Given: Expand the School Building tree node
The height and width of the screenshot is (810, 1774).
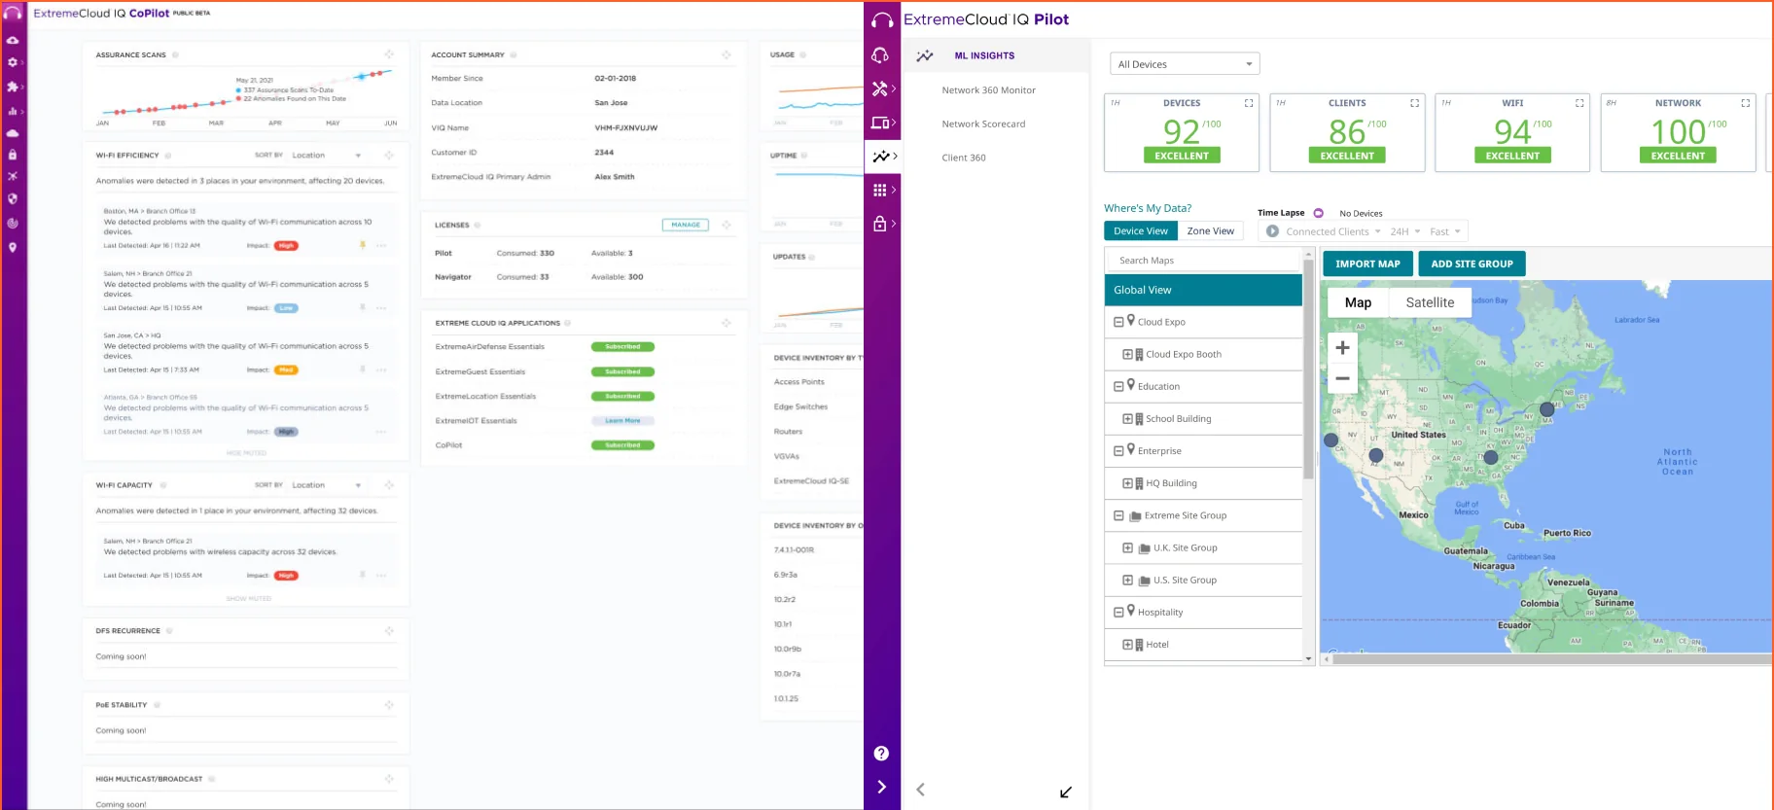Looking at the screenshot, I should point(1127,419).
